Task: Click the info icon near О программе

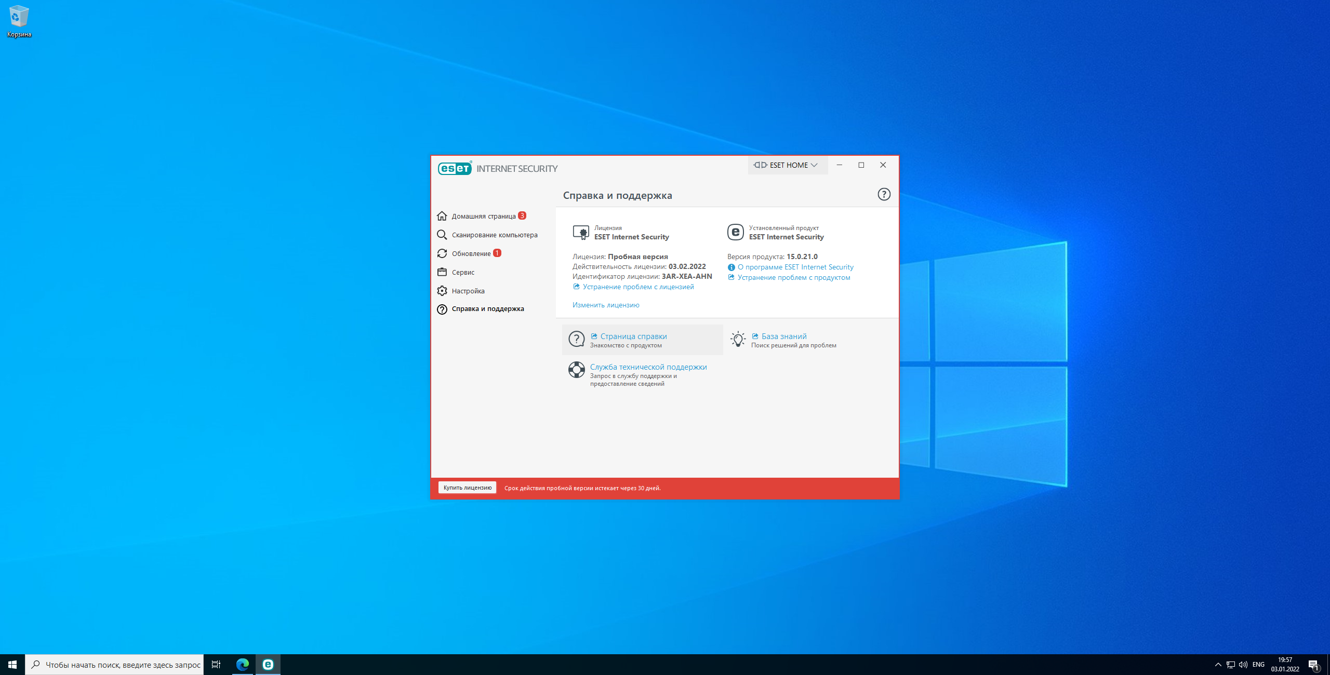Action: tap(731, 267)
